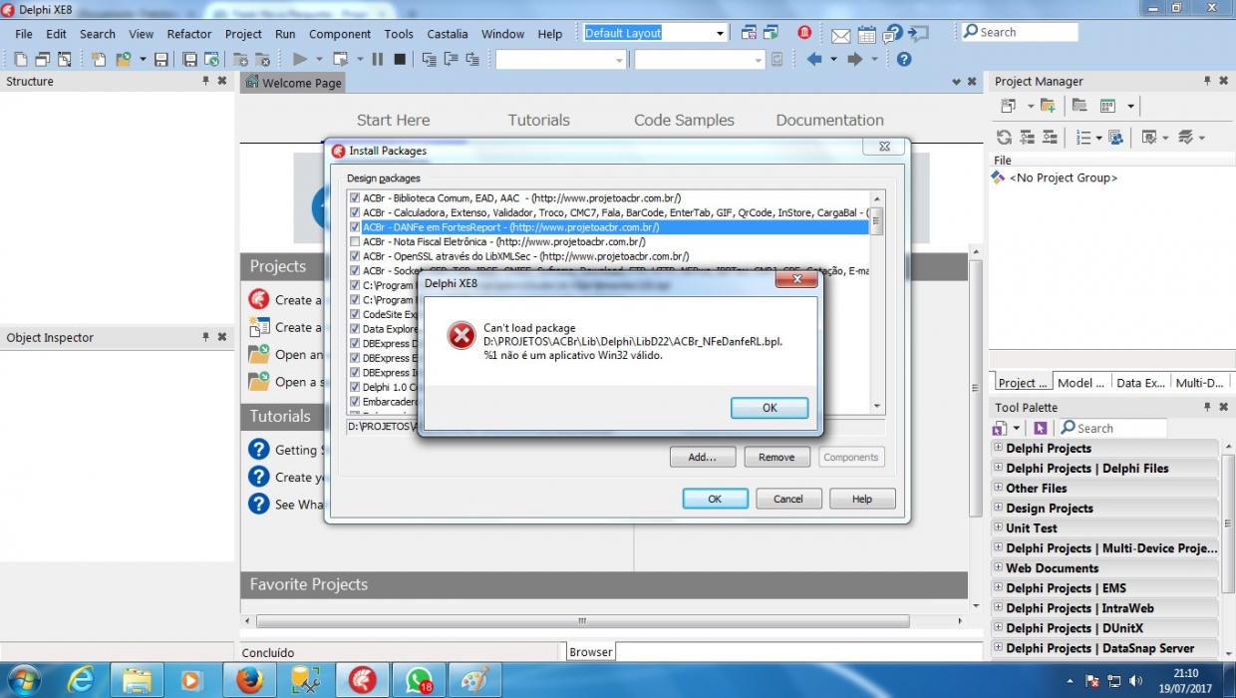Click the Remove package button
This screenshot has width=1236, height=698.
click(776, 457)
